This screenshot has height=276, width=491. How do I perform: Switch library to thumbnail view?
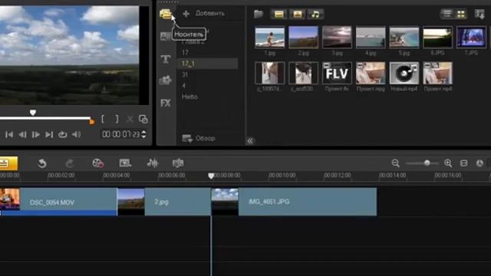tap(461, 14)
